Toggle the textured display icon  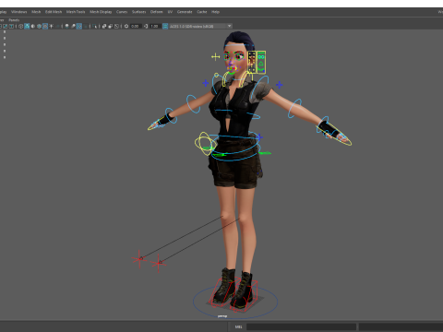(x=45, y=26)
